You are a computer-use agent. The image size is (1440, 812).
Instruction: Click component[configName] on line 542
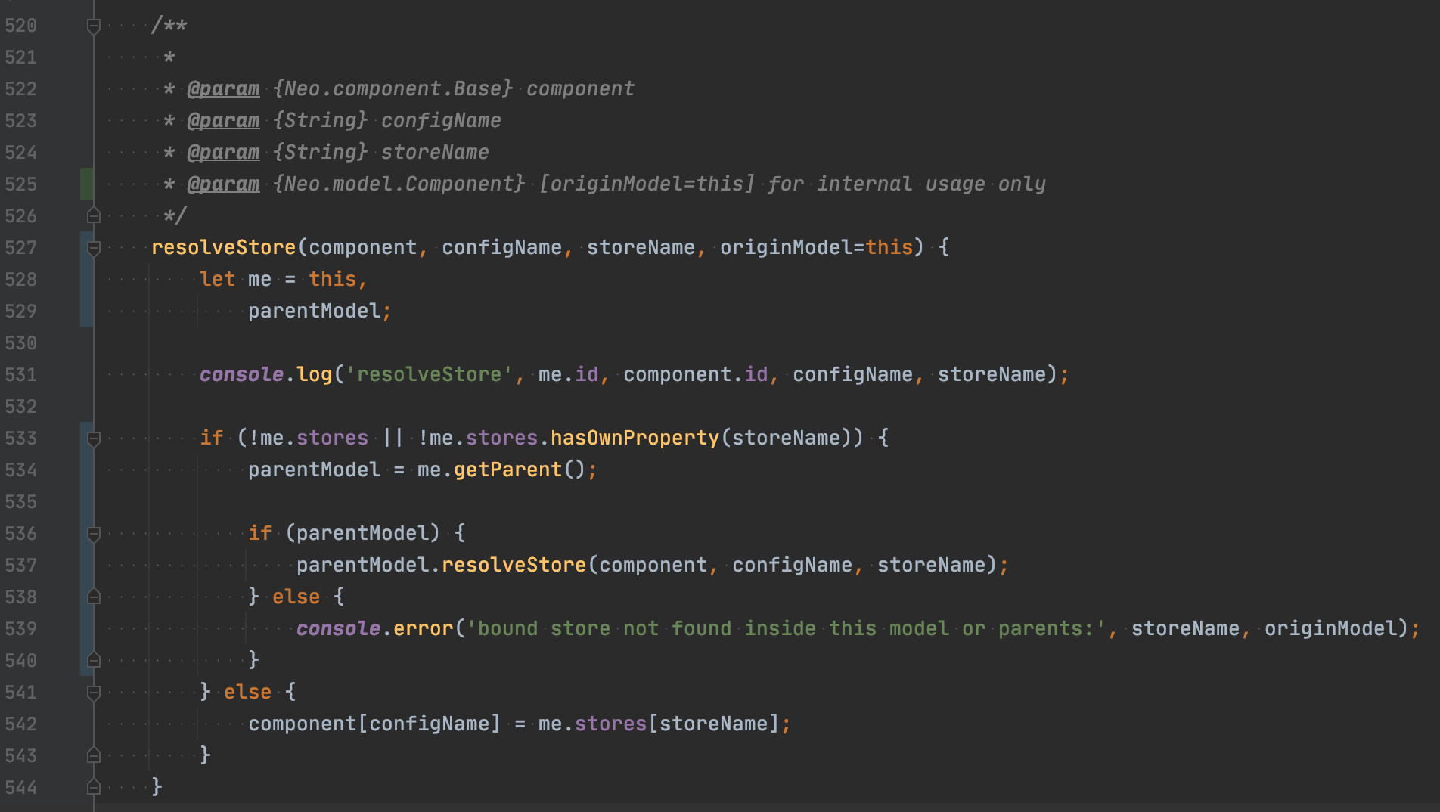click(374, 724)
